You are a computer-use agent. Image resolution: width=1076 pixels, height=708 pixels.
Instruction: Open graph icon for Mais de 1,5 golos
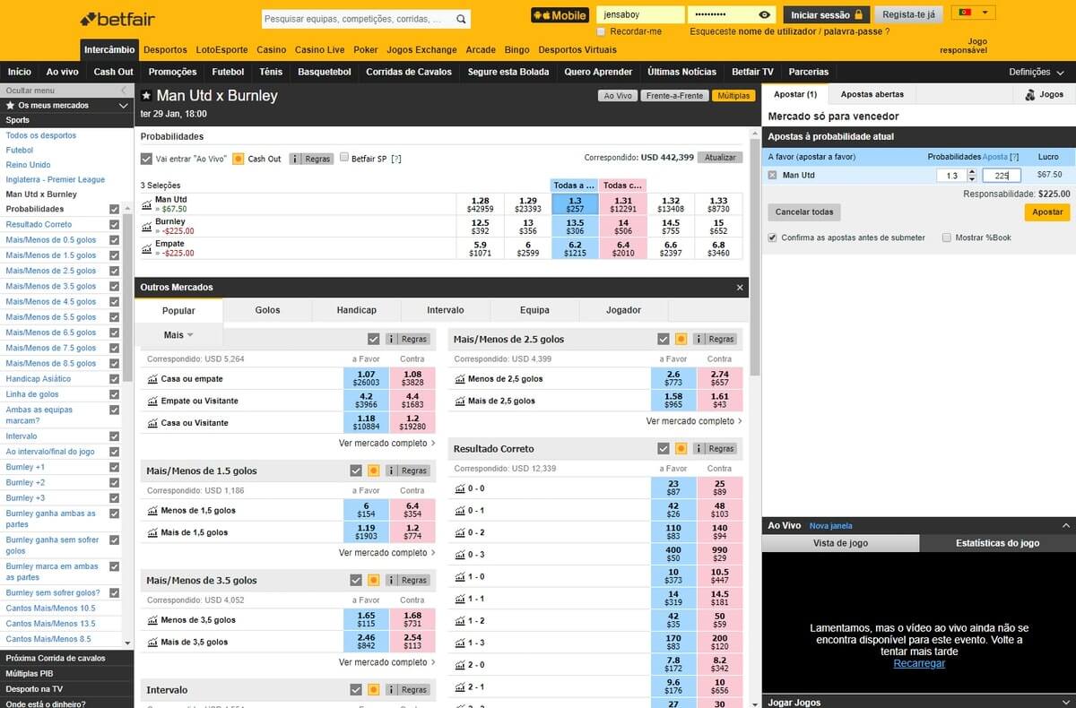pos(152,532)
